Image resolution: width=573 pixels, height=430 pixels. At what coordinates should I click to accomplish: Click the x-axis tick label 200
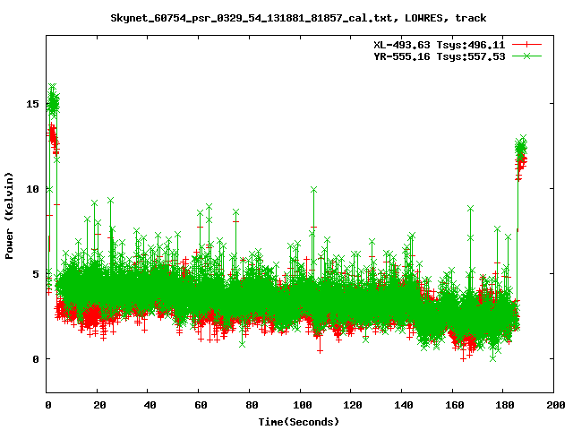point(556,405)
